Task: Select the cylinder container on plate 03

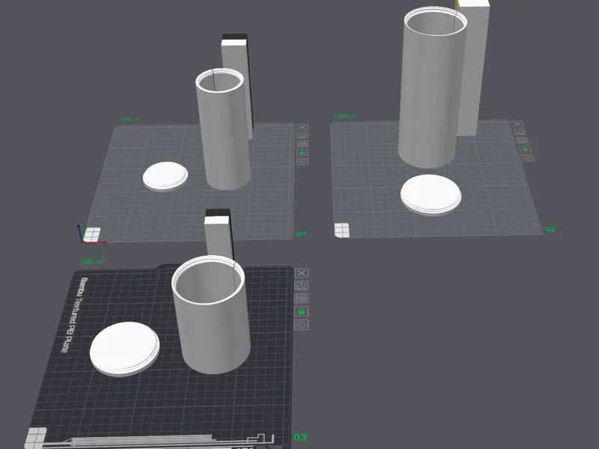Action: click(x=210, y=314)
